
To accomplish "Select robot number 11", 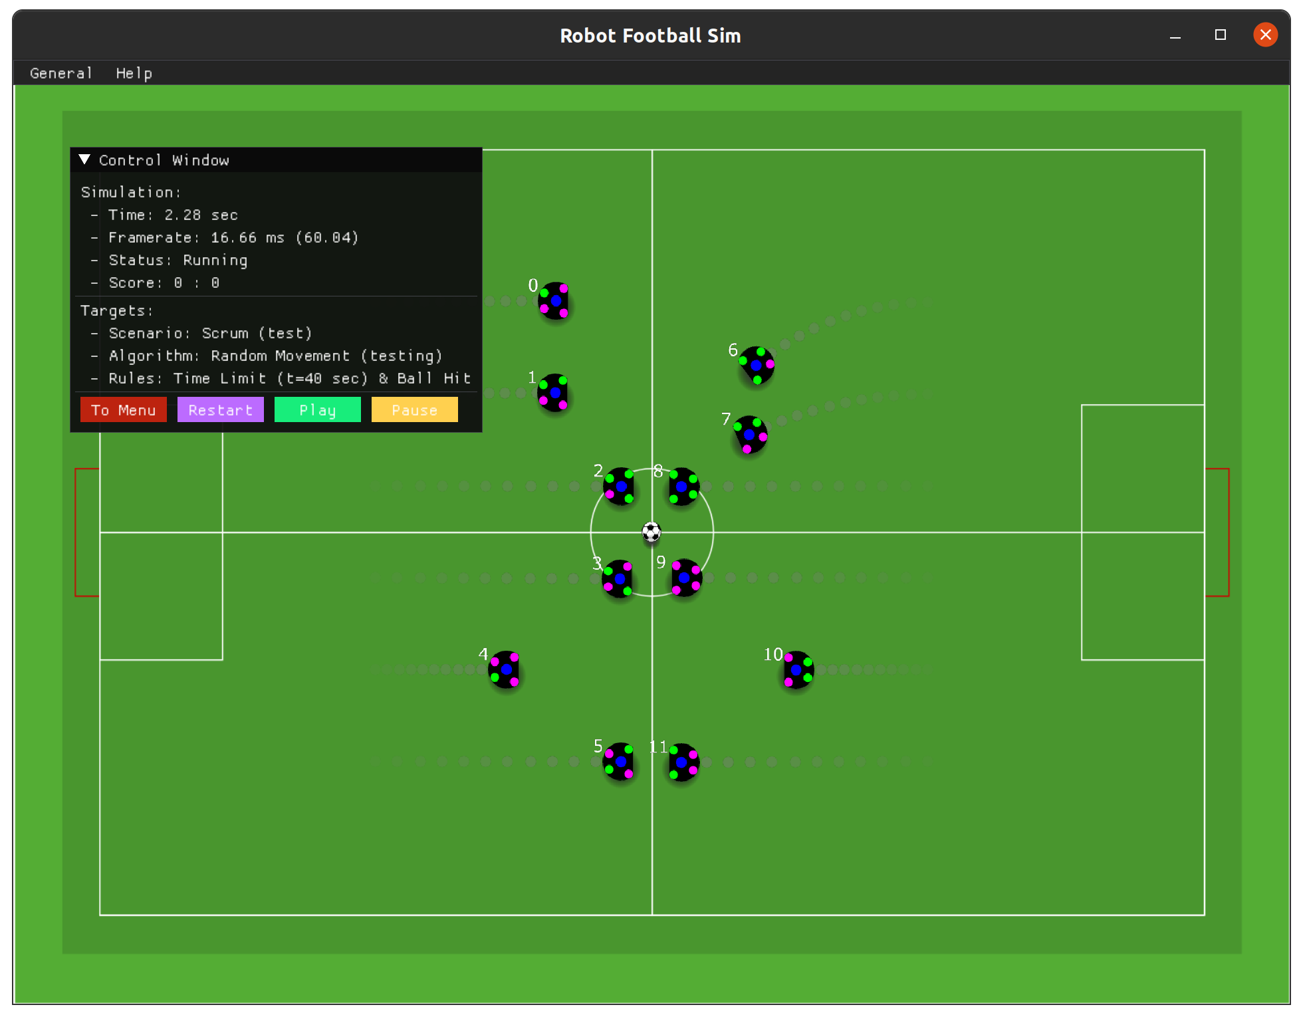I will tap(683, 762).
